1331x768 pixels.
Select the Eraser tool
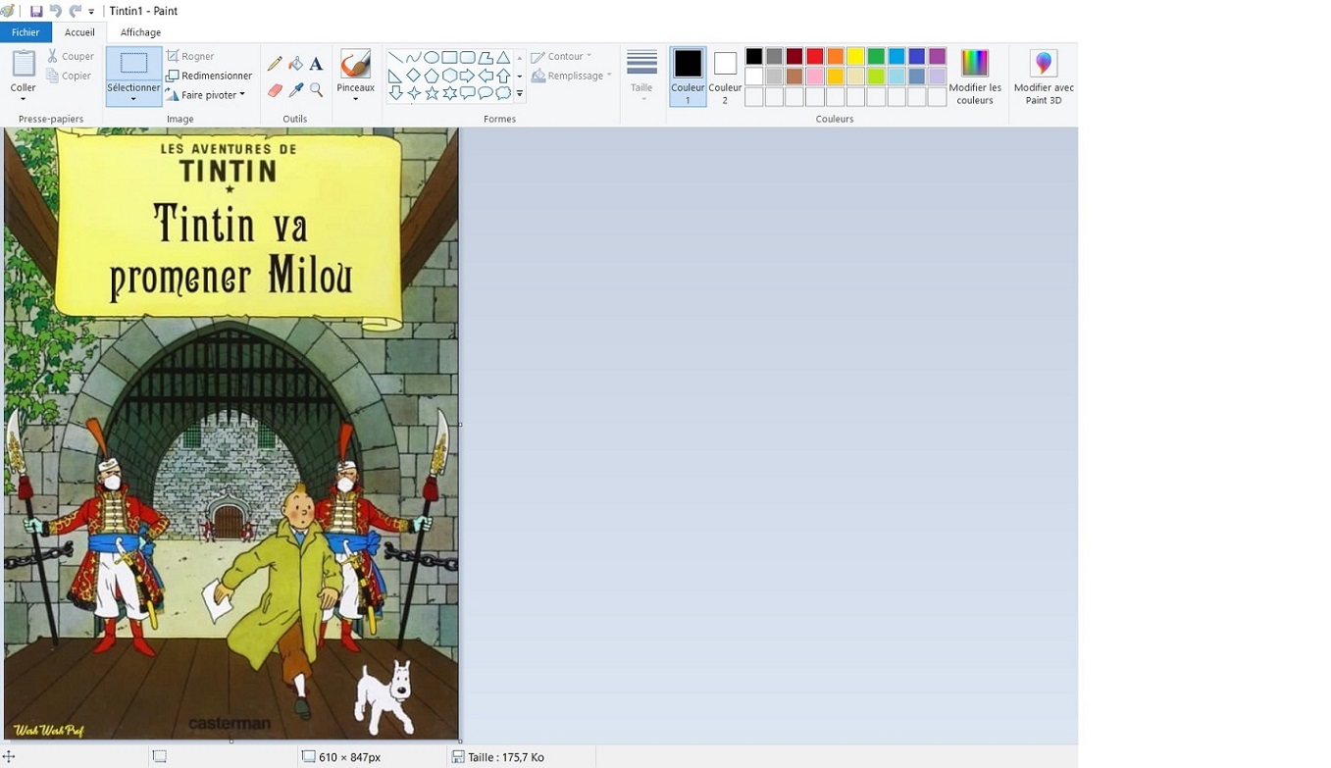point(275,90)
